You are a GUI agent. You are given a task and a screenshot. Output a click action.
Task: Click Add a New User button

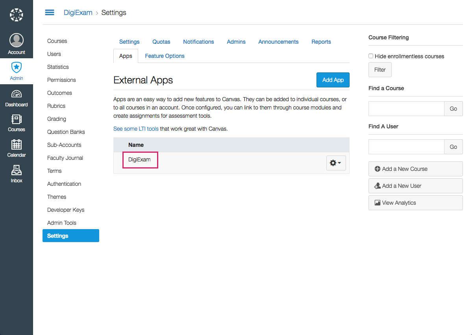click(415, 186)
